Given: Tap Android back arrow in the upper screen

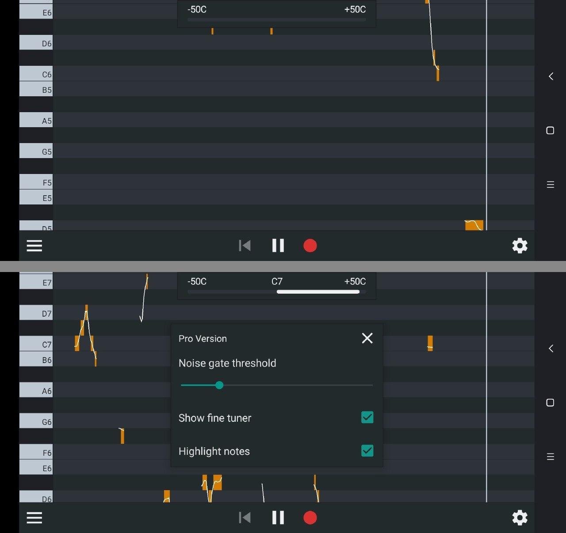Looking at the screenshot, I should 551,76.
